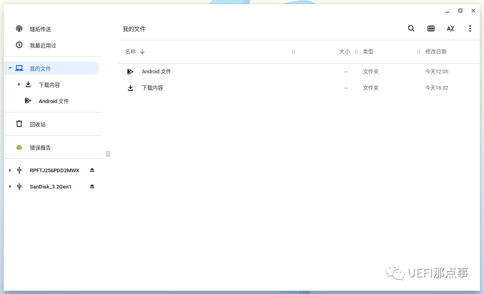Expand the RPFTJ256PDD2MWX drive tree
The width and height of the screenshot is (484, 294).
point(10,170)
